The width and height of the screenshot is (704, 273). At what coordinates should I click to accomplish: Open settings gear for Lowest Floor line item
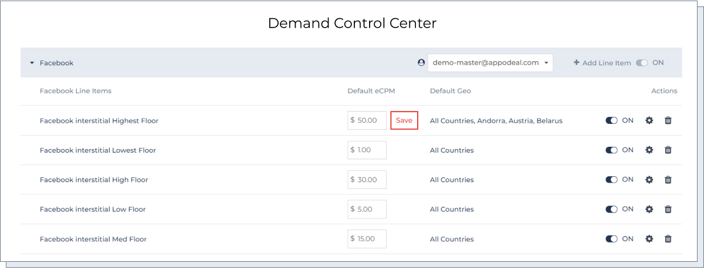[x=649, y=150]
